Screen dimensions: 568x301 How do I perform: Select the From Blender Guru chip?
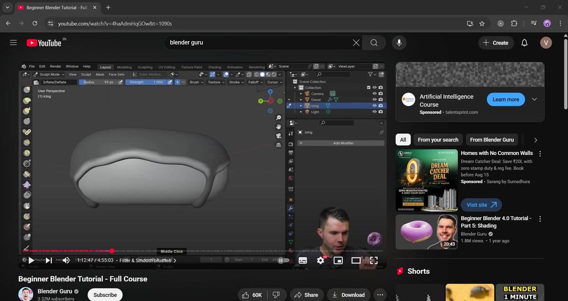492,140
